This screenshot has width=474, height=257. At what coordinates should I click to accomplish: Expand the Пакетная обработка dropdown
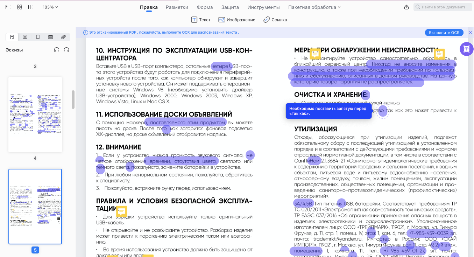(x=314, y=7)
